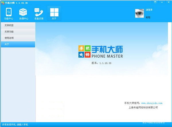The height and width of the screenshot is (127, 172).
Task: Click the eye avatar picture
Action: click(x=139, y=13)
